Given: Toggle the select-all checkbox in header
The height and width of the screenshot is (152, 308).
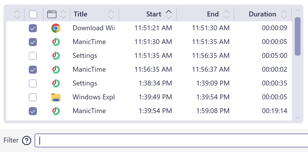Looking at the screenshot, I should tap(33, 14).
